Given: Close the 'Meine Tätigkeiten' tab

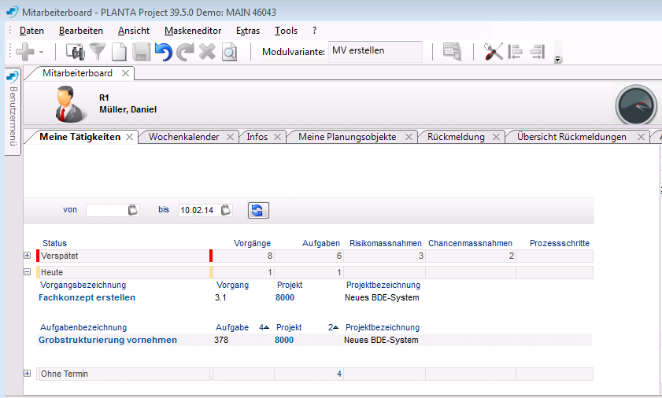Looking at the screenshot, I should tap(130, 137).
